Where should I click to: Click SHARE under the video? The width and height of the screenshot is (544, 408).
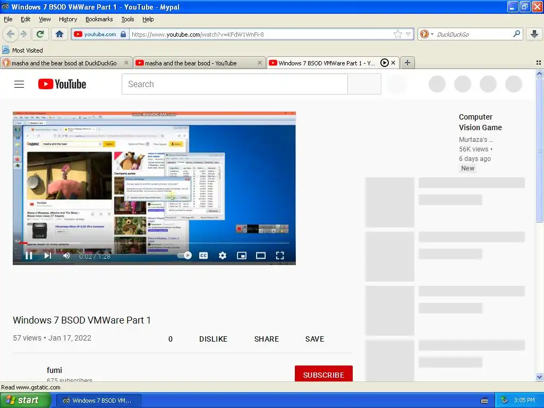(267, 339)
